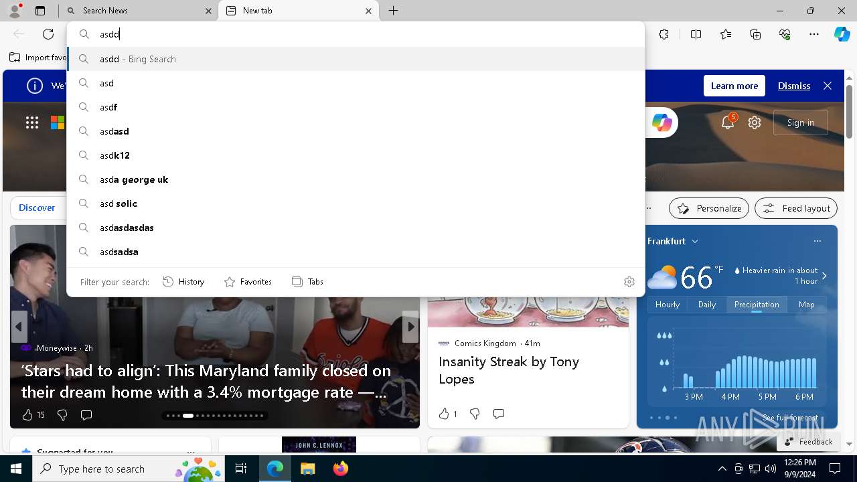Dismiss the info banner via Dismiss link
Viewport: 857px width, 482px height.
[x=794, y=86]
